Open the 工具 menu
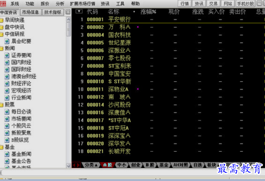 point(120,4)
